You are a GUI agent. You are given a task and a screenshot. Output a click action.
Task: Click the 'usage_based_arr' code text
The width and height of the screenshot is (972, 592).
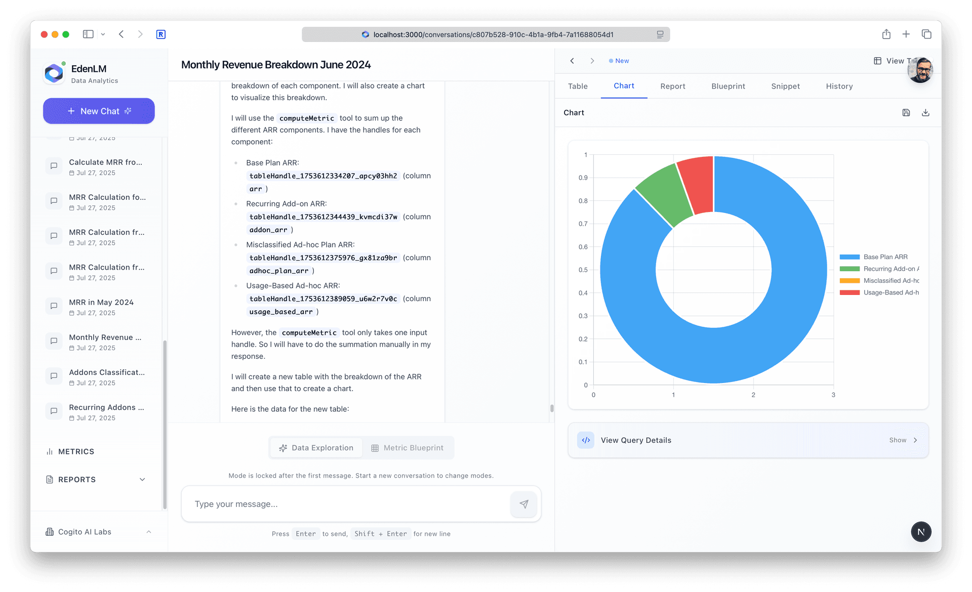[280, 312]
